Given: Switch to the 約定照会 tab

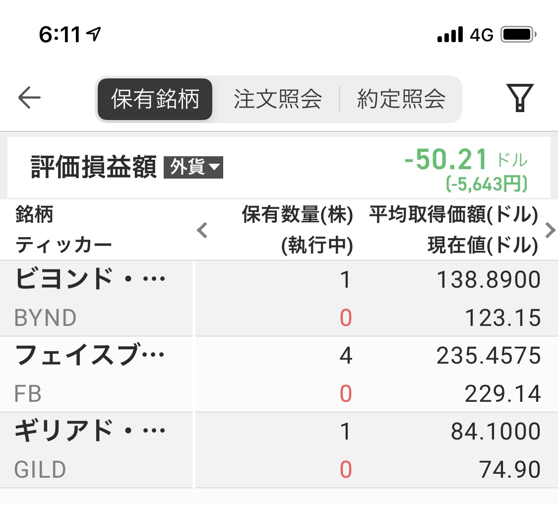Looking at the screenshot, I should tap(401, 99).
